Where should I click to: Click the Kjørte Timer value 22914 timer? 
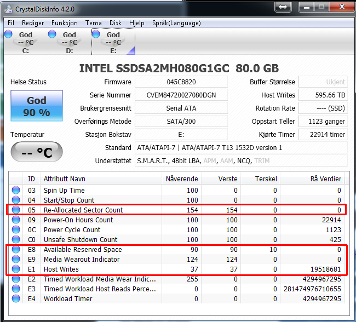click(323, 134)
